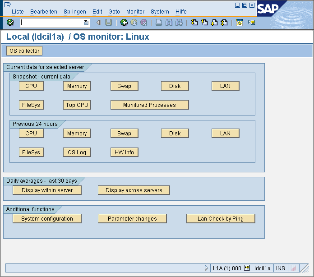Open system info list in status bar
This screenshot has width=314, height=277.
click(x=247, y=268)
